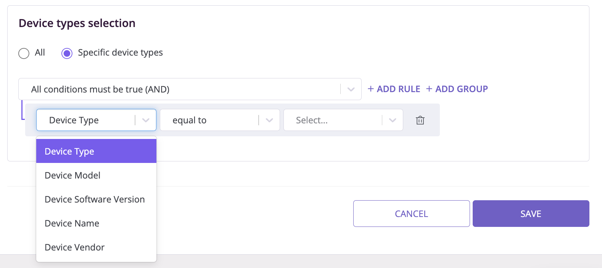Viewport: 602px width, 268px height.
Task: Choose Device Model from the list
Action: [96, 175]
